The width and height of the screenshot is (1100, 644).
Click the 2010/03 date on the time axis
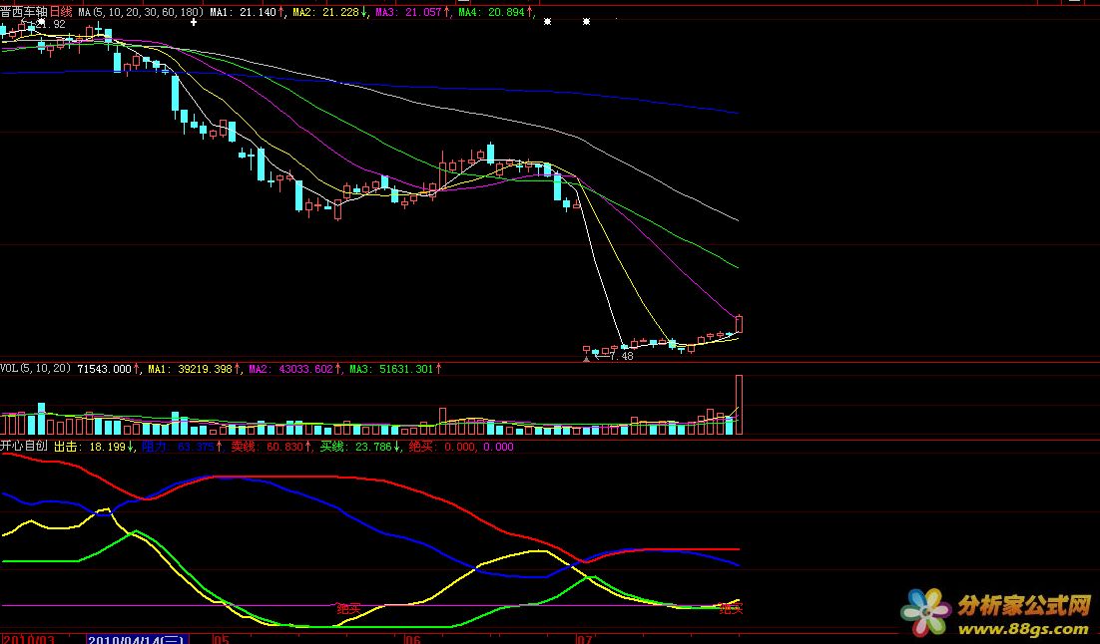[28, 639]
